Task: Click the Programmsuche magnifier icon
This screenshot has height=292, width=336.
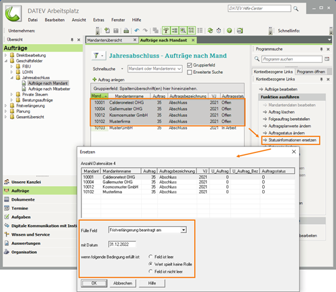Action: 257,59
